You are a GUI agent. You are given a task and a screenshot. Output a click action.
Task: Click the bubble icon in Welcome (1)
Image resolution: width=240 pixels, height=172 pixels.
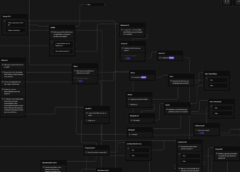coord(122,30)
